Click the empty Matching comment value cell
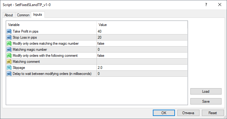 pos(142,62)
